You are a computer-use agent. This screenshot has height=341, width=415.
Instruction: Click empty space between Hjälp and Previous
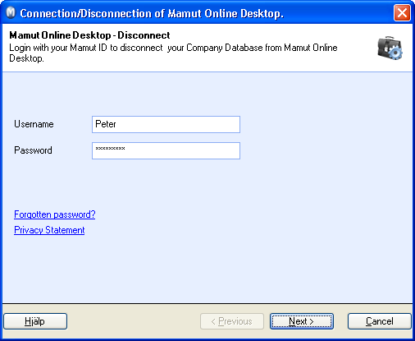click(134, 321)
